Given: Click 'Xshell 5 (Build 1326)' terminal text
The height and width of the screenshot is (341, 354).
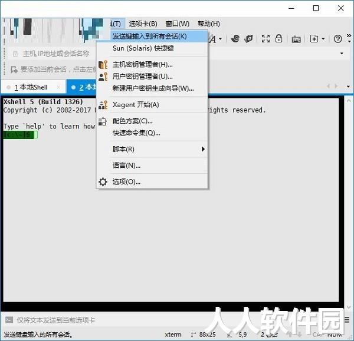Looking at the screenshot, I should [43, 102].
